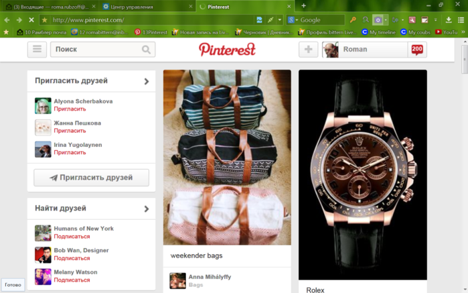This screenshot has height=293, width=468.
Task: Open the Pinterest categories hamburger menu
Action: 37,50
